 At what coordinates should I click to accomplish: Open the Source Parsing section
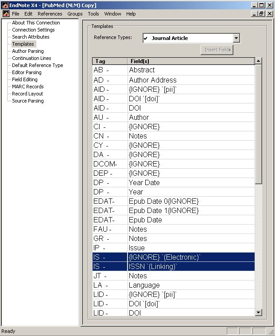pyautogui.click(x=28, y=100)
